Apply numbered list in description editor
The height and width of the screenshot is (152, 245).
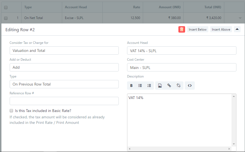pyautogui.click(x=149, y=86)
